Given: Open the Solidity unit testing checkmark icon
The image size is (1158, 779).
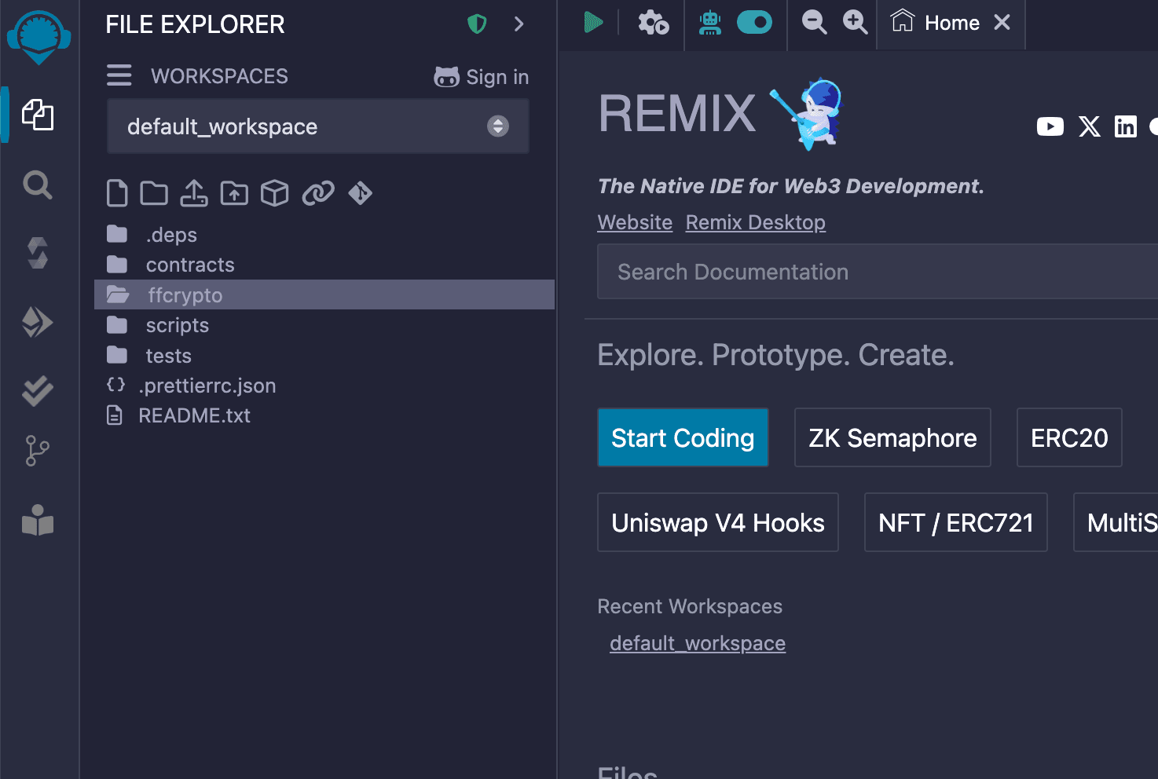Looking at the screenshot, I should click(38, 390).
